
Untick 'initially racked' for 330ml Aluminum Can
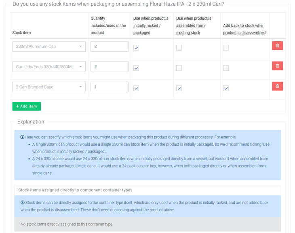pos(136,48)
